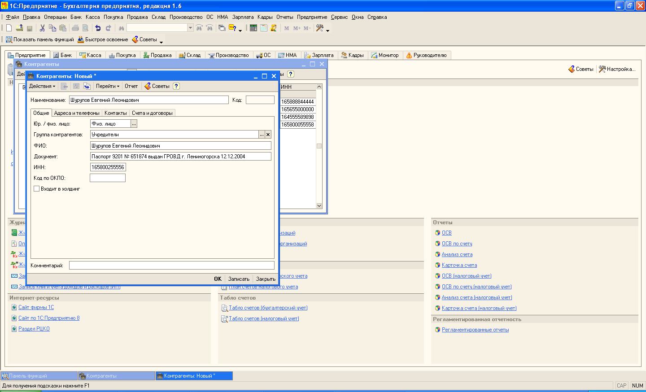Open the toolbar search combo box dropdown
This screenshot has height=392, width=646.
point(190,28)
